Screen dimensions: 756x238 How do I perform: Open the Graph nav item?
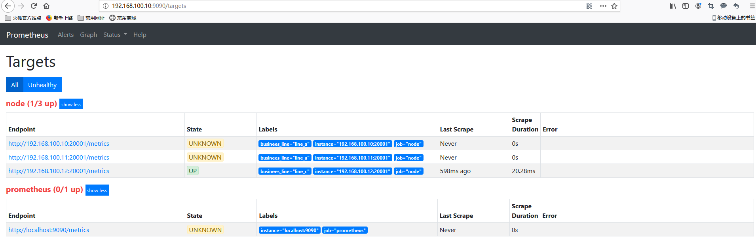(x=89, y=35)
